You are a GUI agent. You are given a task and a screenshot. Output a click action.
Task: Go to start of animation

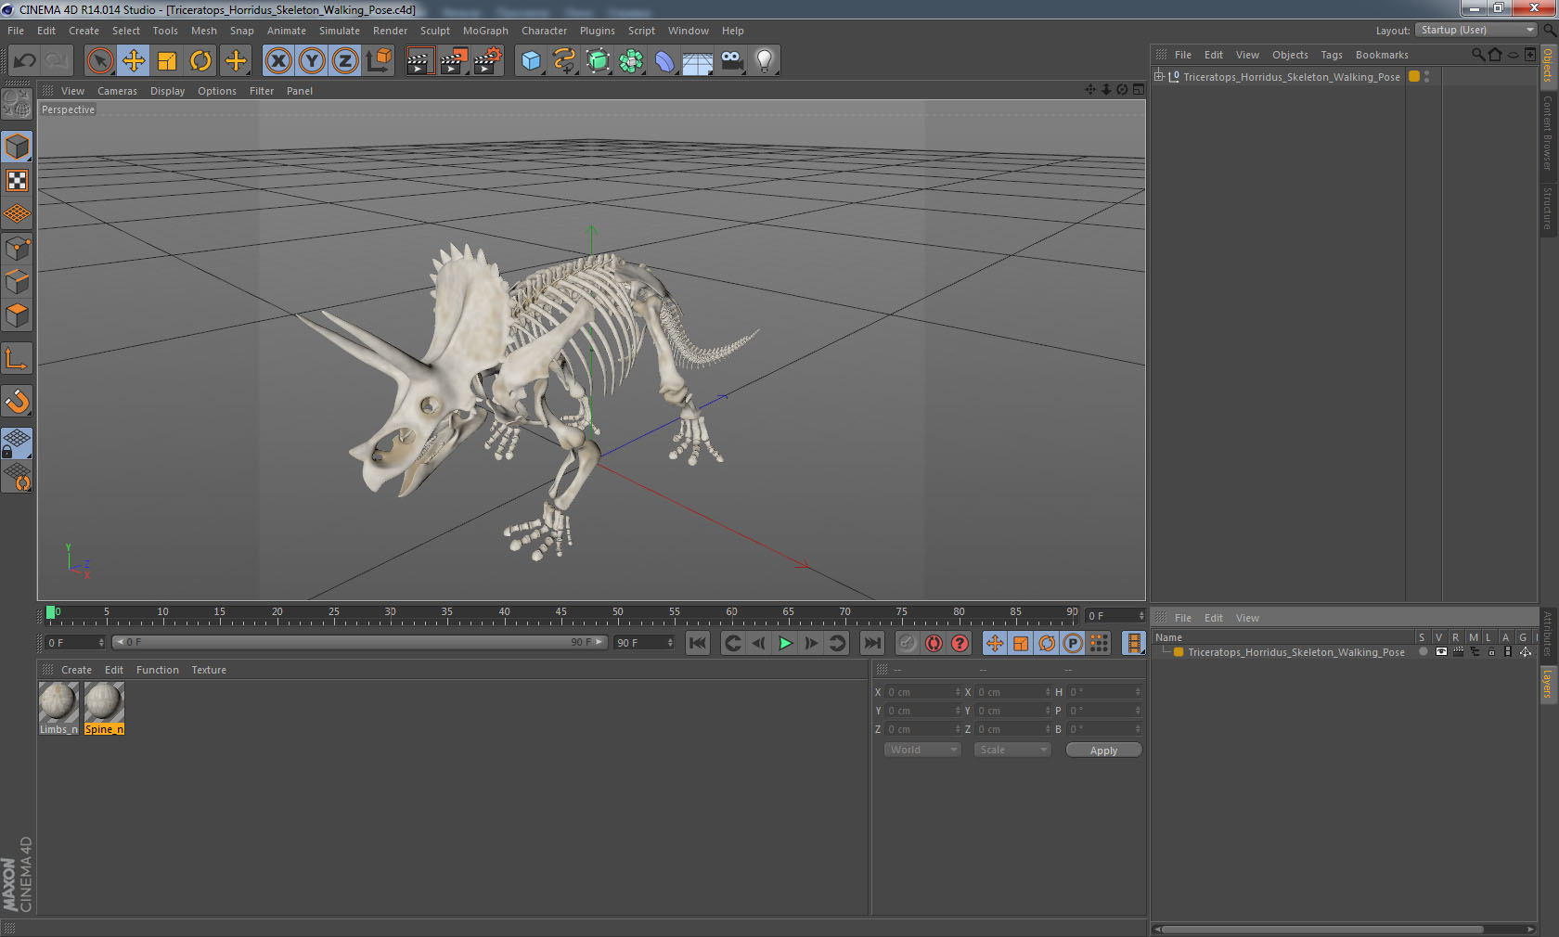click(x=698, y=643)
